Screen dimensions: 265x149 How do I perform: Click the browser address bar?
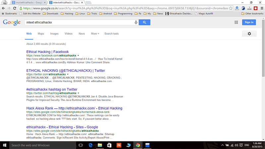pos(126,8)
